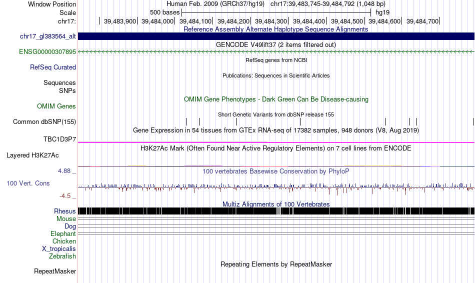
Task: Open H3K27Ac Mark track title
Action: (276, 148)
